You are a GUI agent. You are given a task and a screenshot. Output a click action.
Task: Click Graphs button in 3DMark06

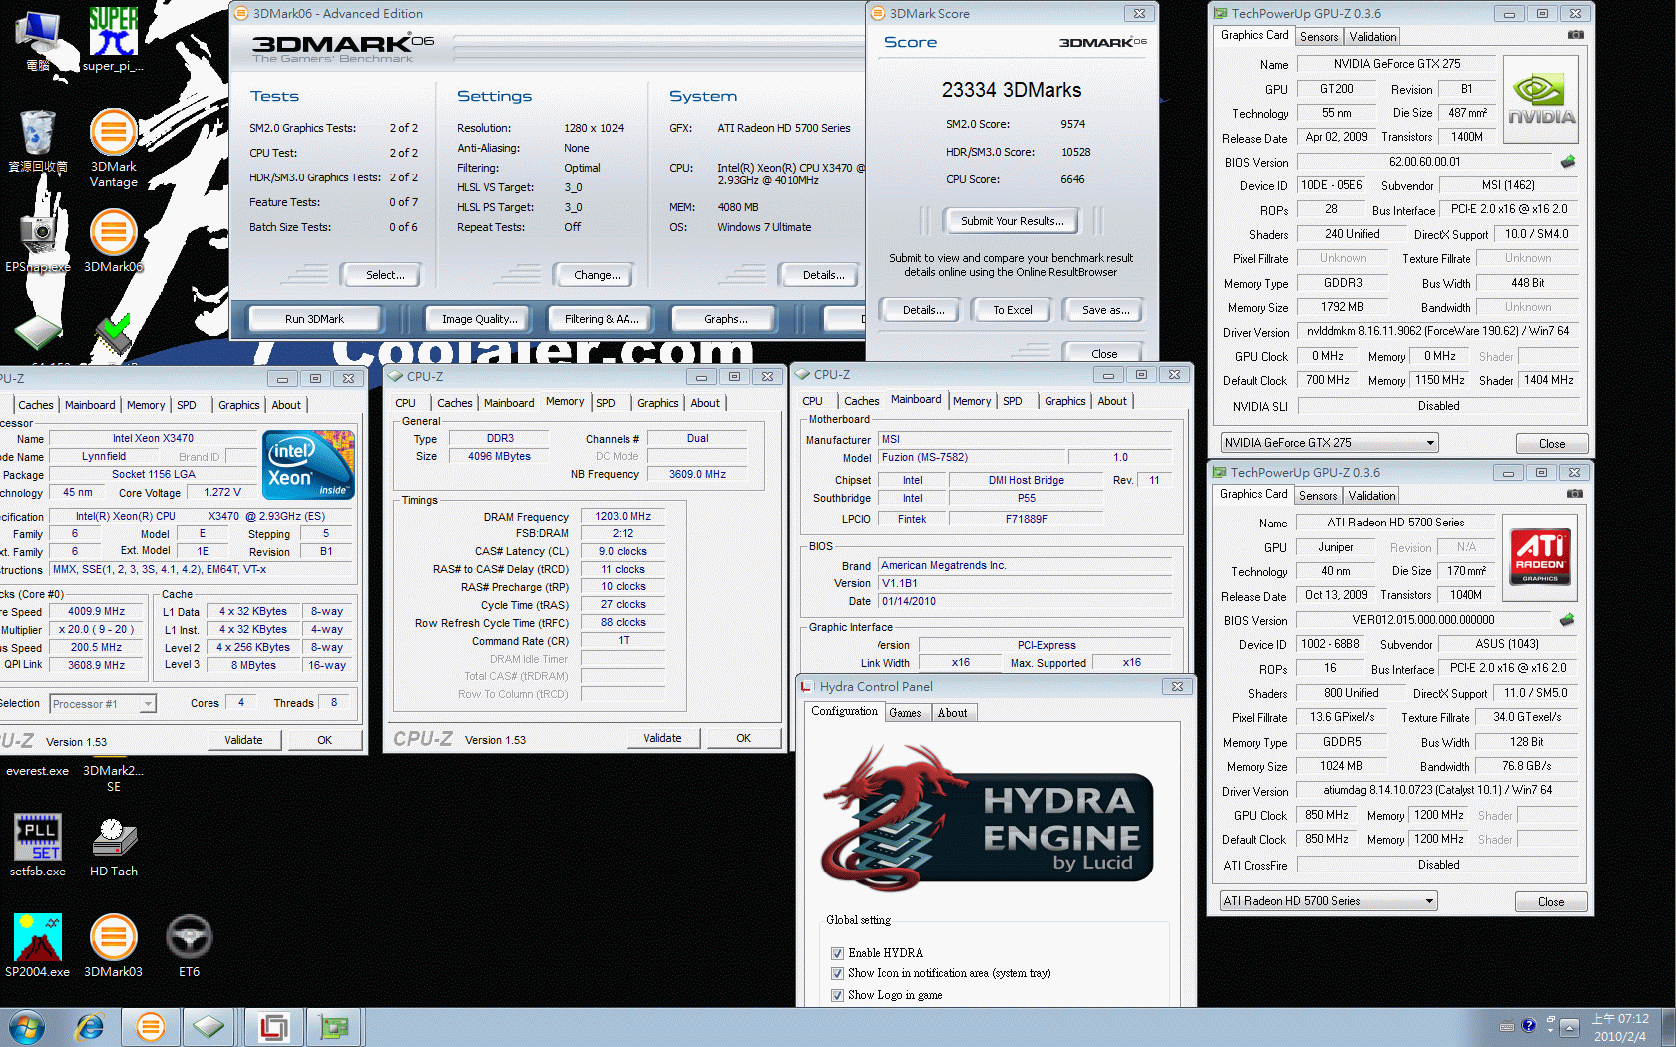tap(725, 319)
